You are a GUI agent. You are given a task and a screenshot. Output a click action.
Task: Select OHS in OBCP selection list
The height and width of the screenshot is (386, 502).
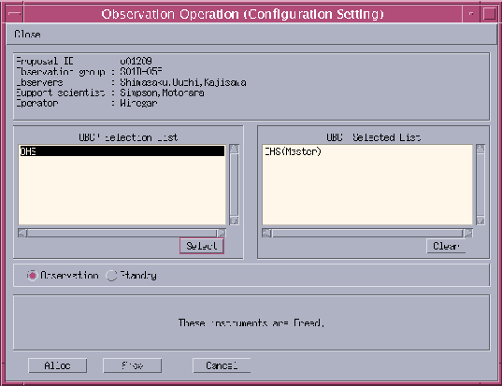122,151
